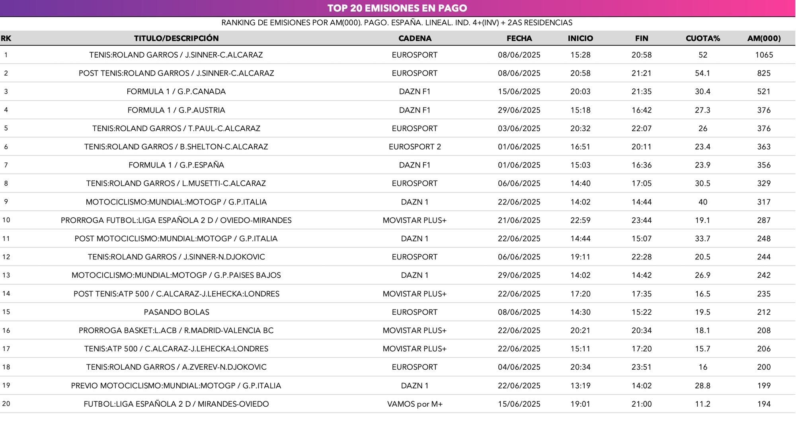Select the CUOTA% column header
This screenshot has width=796, height=421.
click(x=702, y=38)
